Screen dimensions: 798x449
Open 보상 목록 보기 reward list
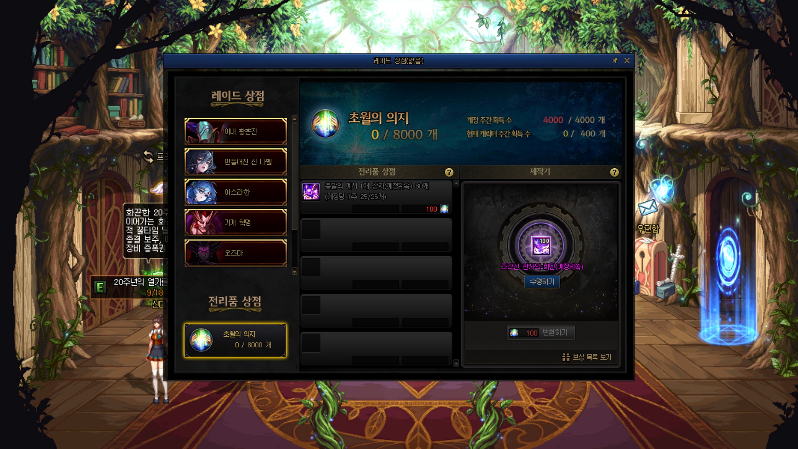coord(586,357)
